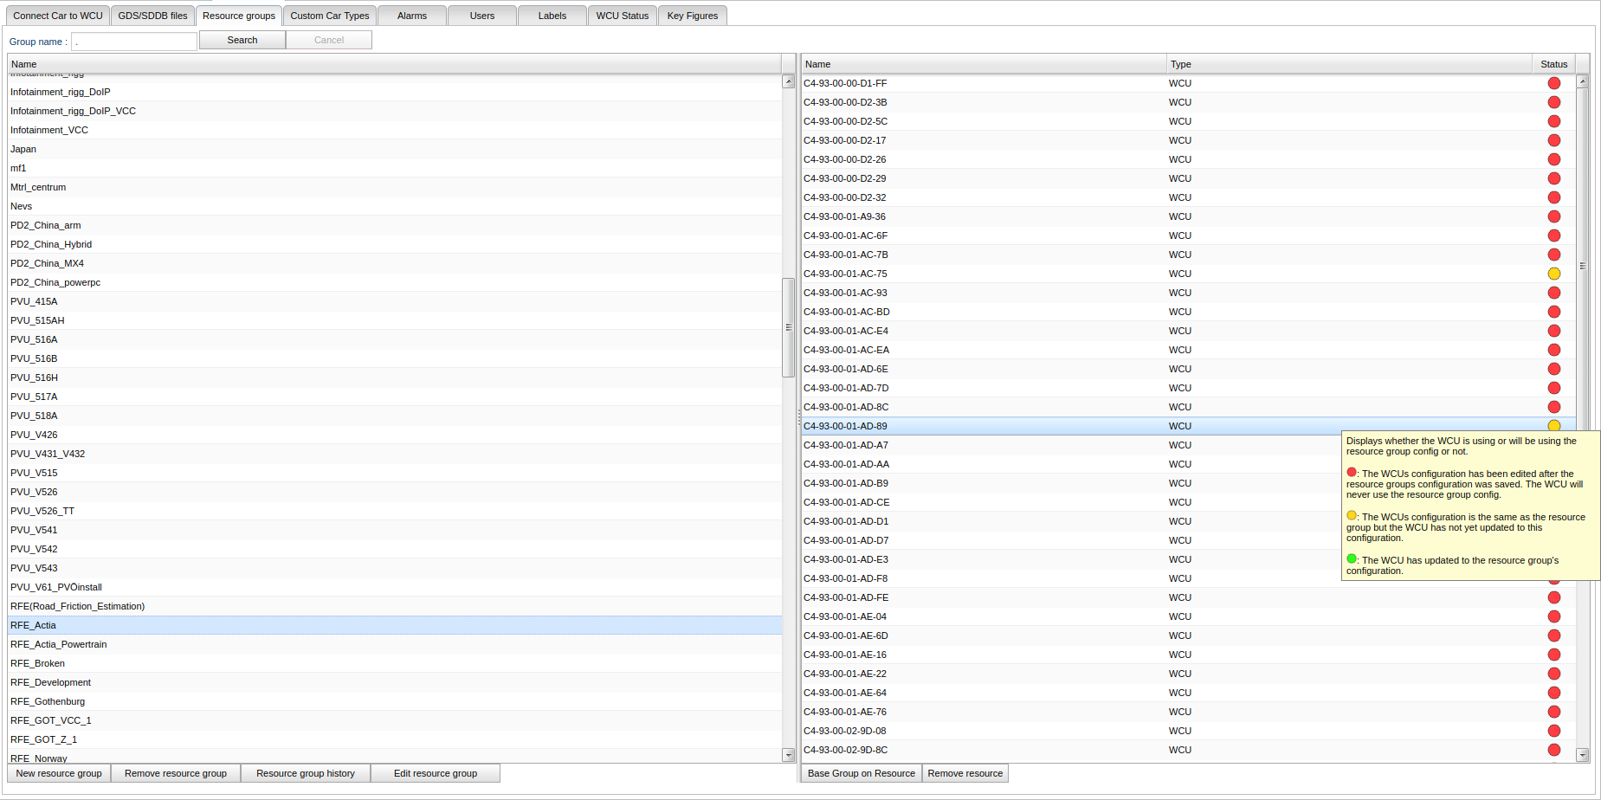Click New resource group button
Screen dimensions: 1601x800
tap(59, 773)
